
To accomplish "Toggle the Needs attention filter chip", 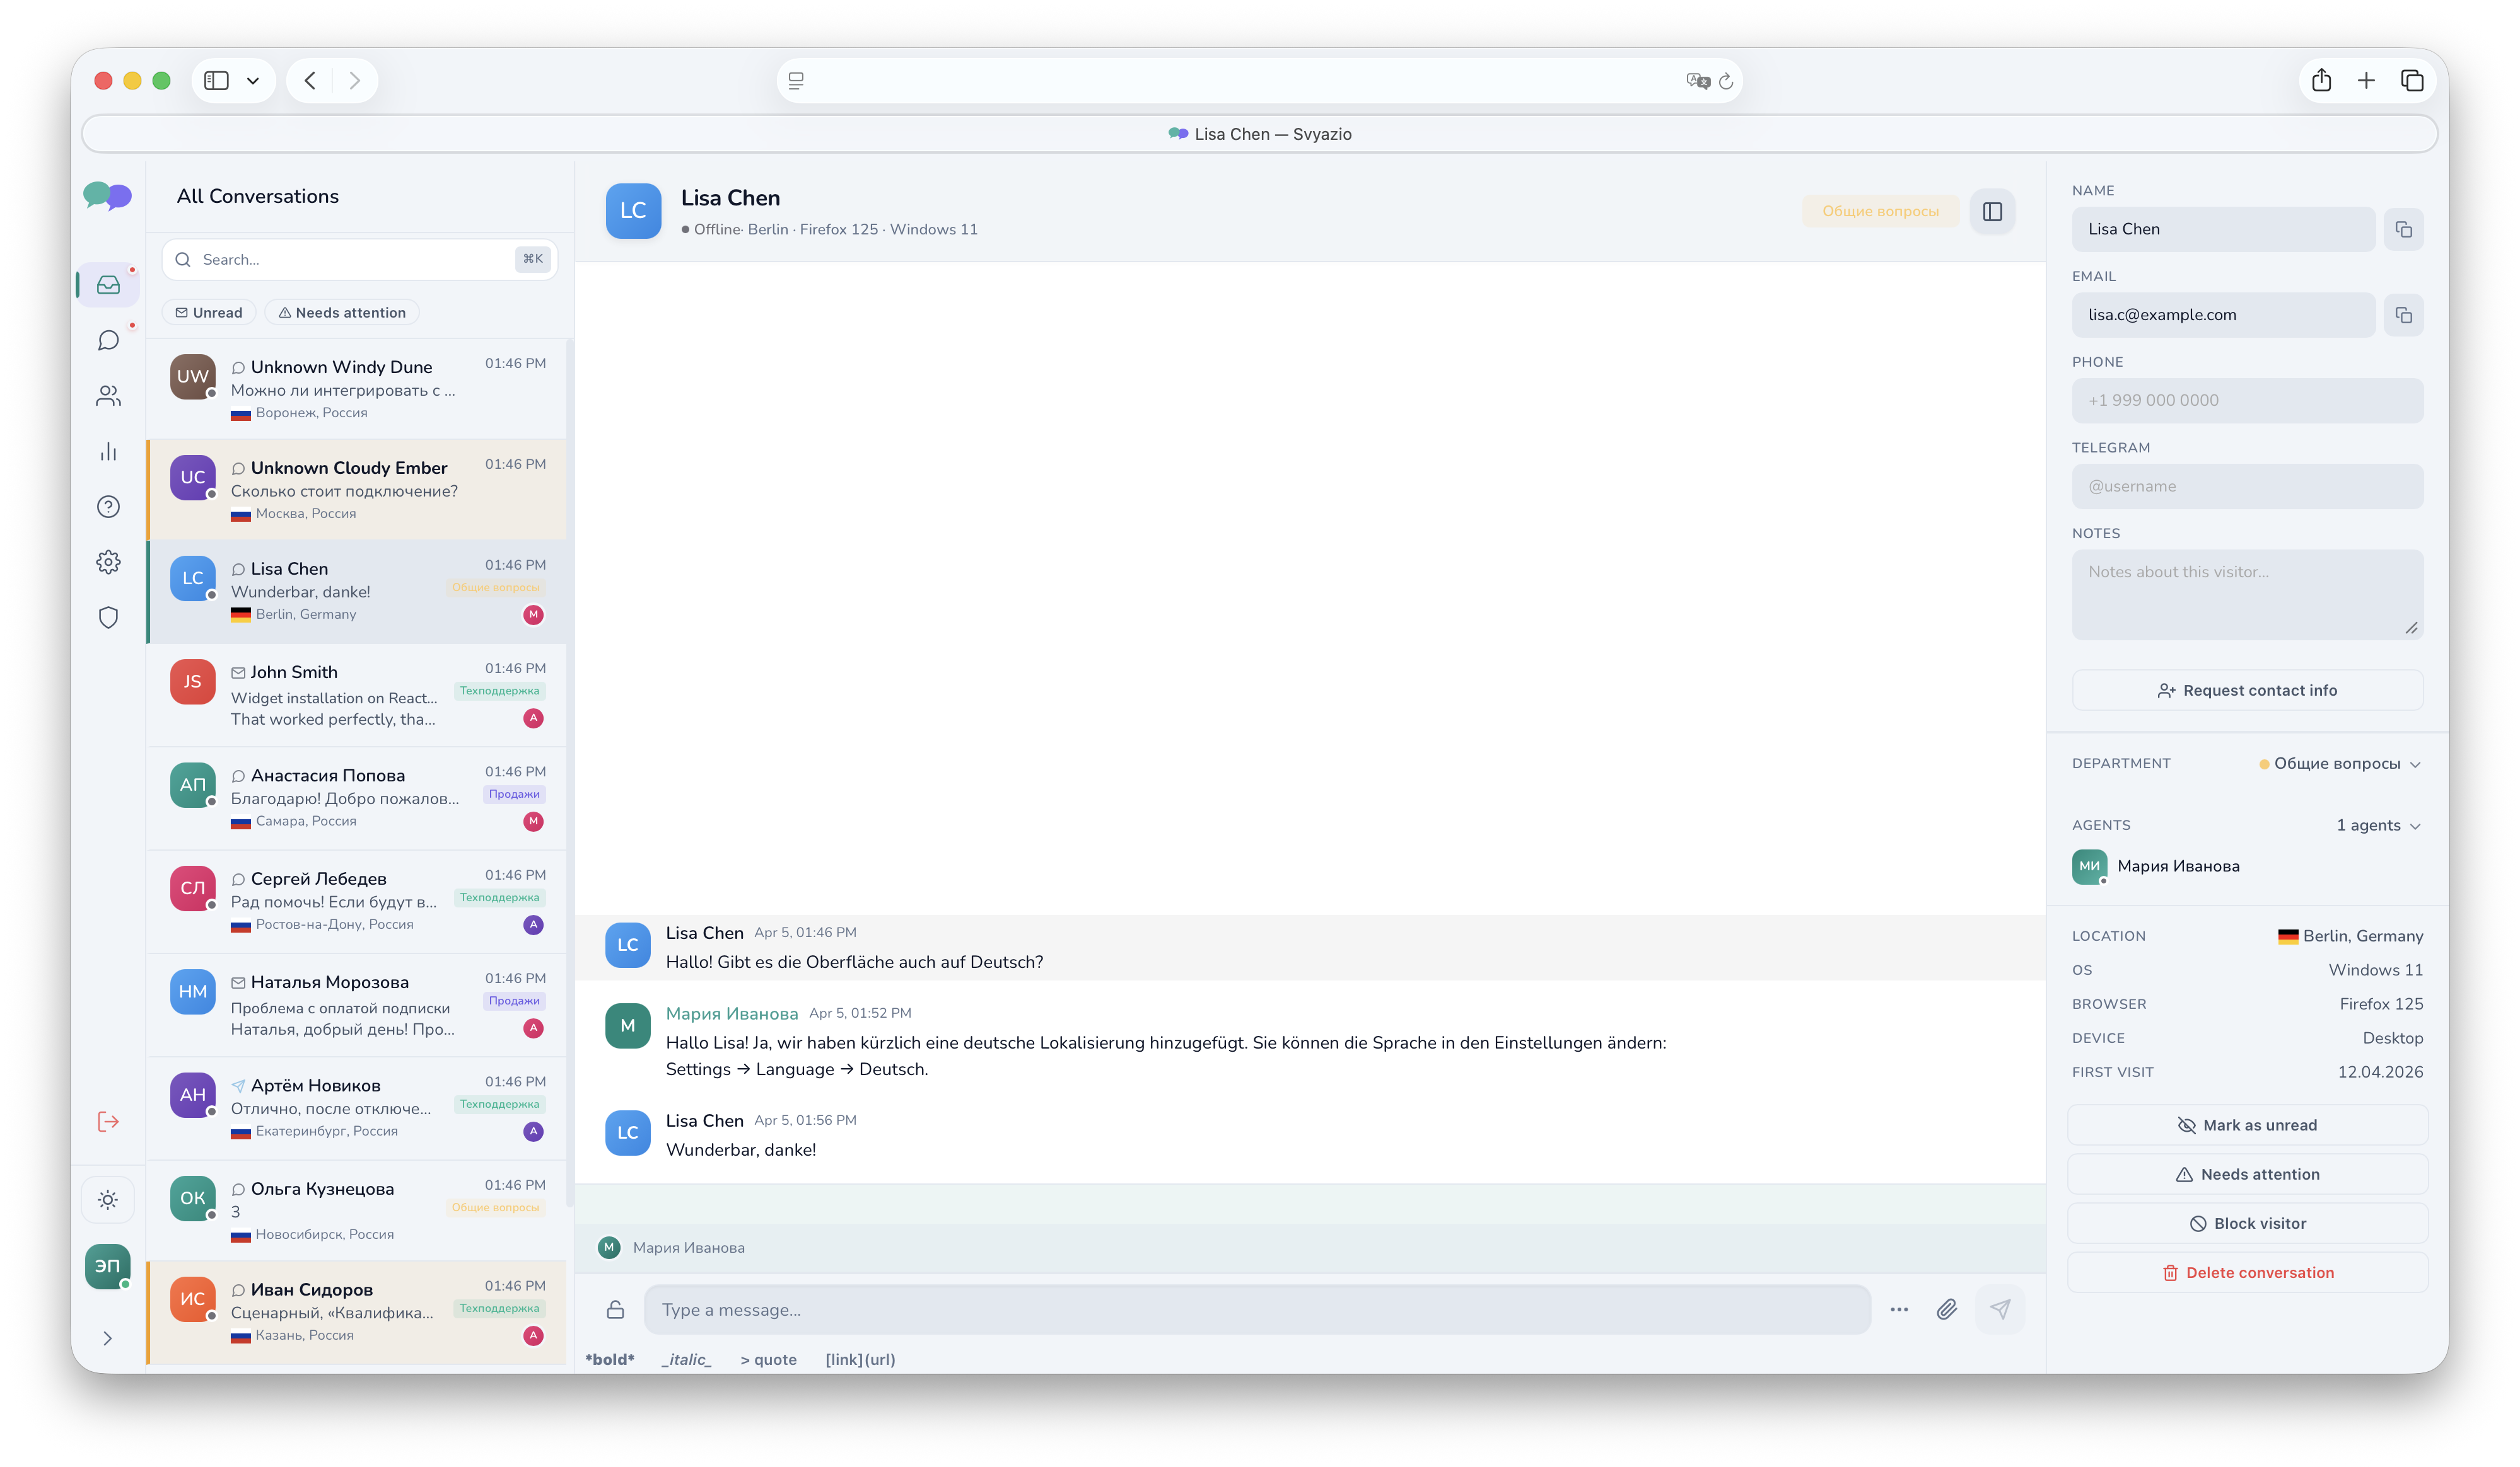I will coord(342,313).
